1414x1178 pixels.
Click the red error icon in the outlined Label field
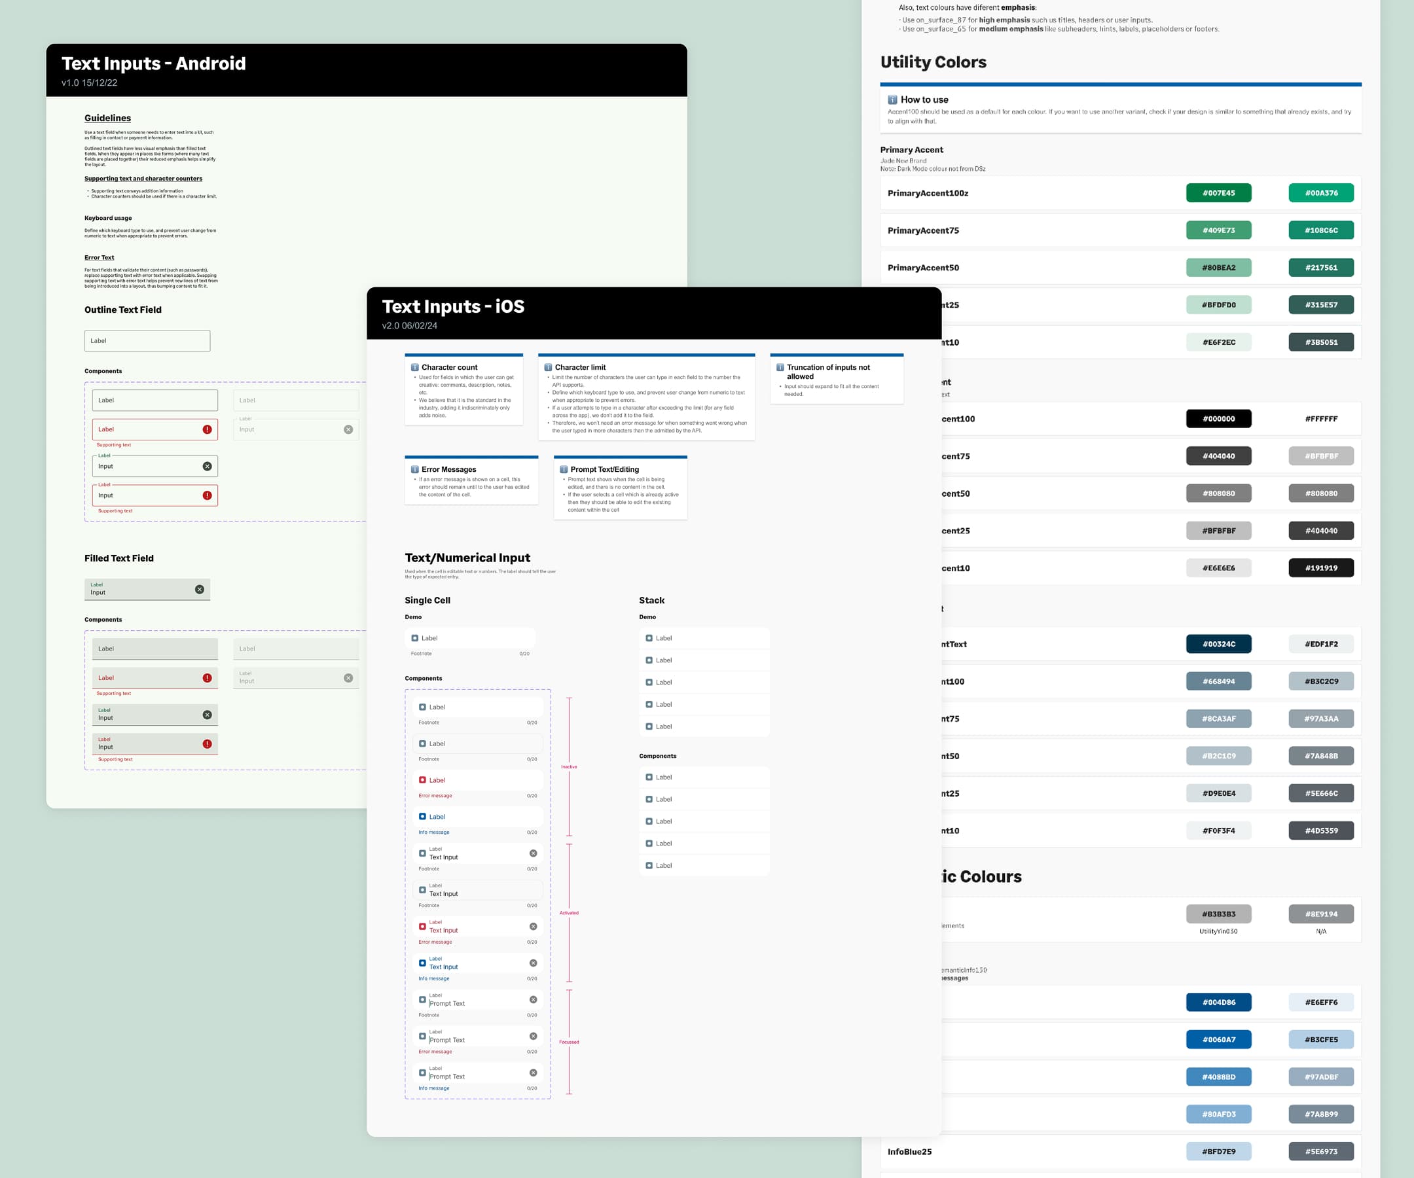(208, 429)
